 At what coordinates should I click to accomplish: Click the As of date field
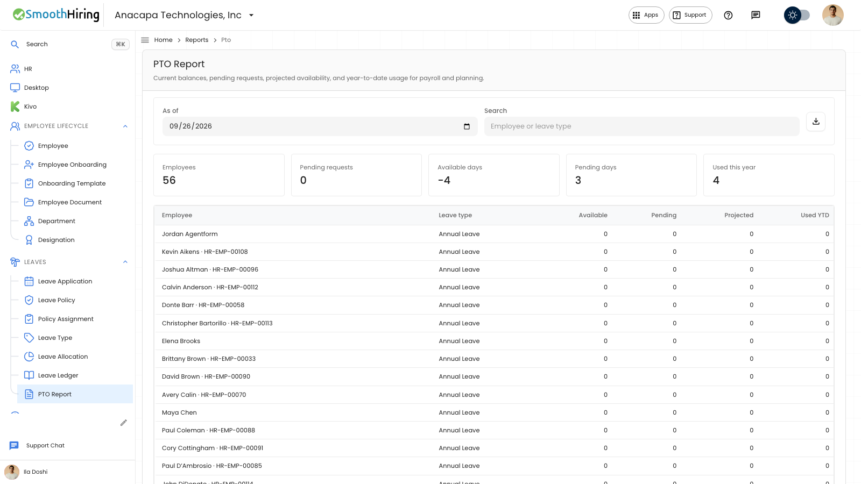click(x=320, y=126)
